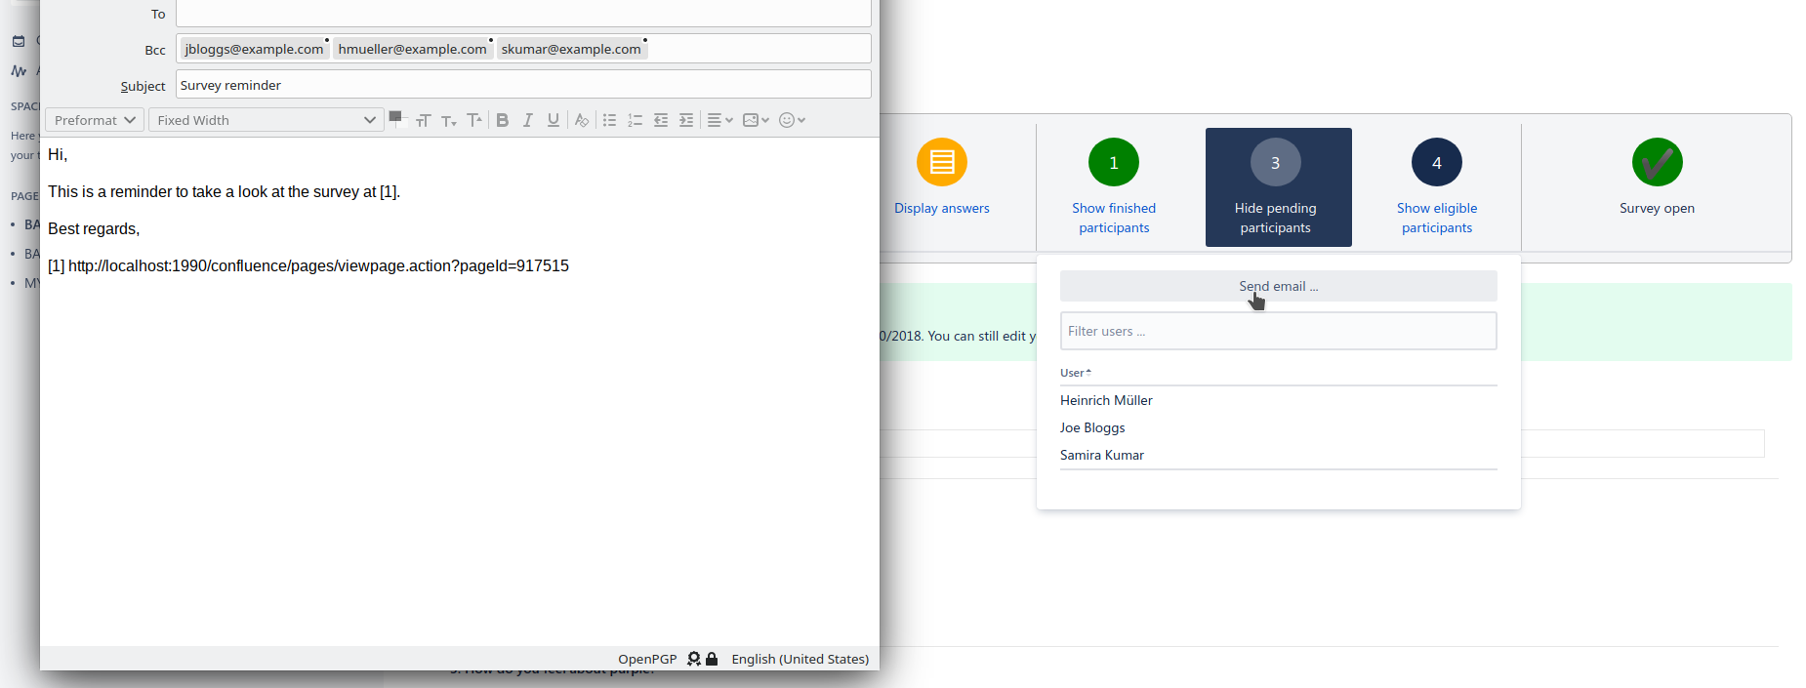Open the insert emoji dropdown
Screen dimensions: 1806x688
[792, 120]
